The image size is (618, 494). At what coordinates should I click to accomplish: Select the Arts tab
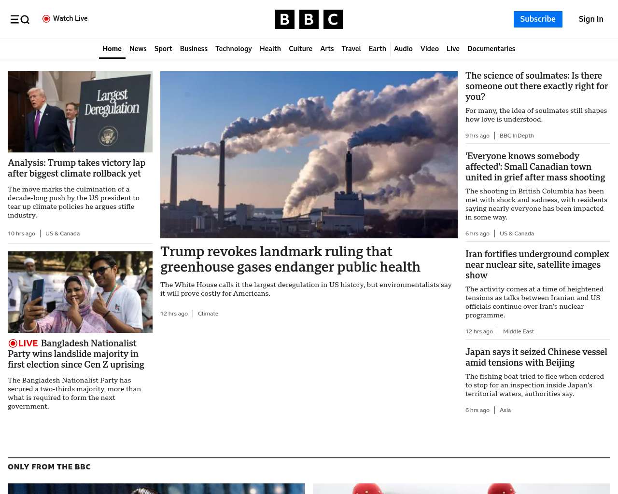(x=327, y=49)
